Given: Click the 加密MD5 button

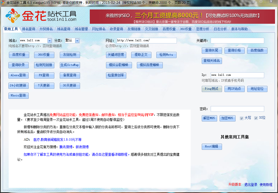Looking at the screenshot, I should pyautogui.click(x=227, y=118).
